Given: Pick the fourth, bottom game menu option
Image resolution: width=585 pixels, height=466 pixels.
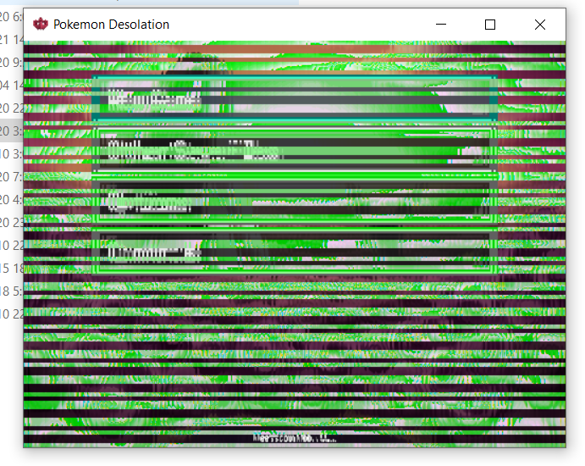Looking at the screenshot, I should point(294,252).
